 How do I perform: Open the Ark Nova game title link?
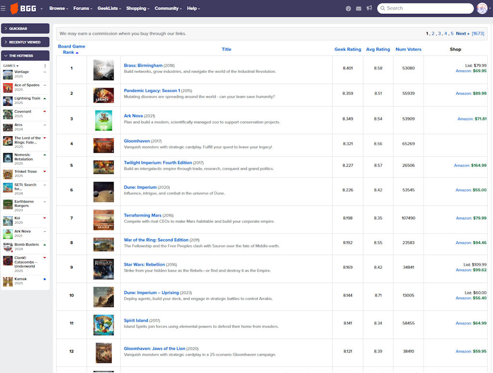tap(133, 116)
